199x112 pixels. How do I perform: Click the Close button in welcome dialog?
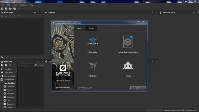(x=138, y=88)
